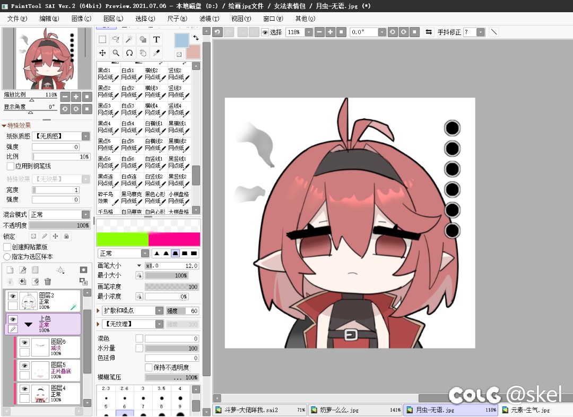Swap foreground and background colors
573x417 pixels.
click(x=196, y=38)
